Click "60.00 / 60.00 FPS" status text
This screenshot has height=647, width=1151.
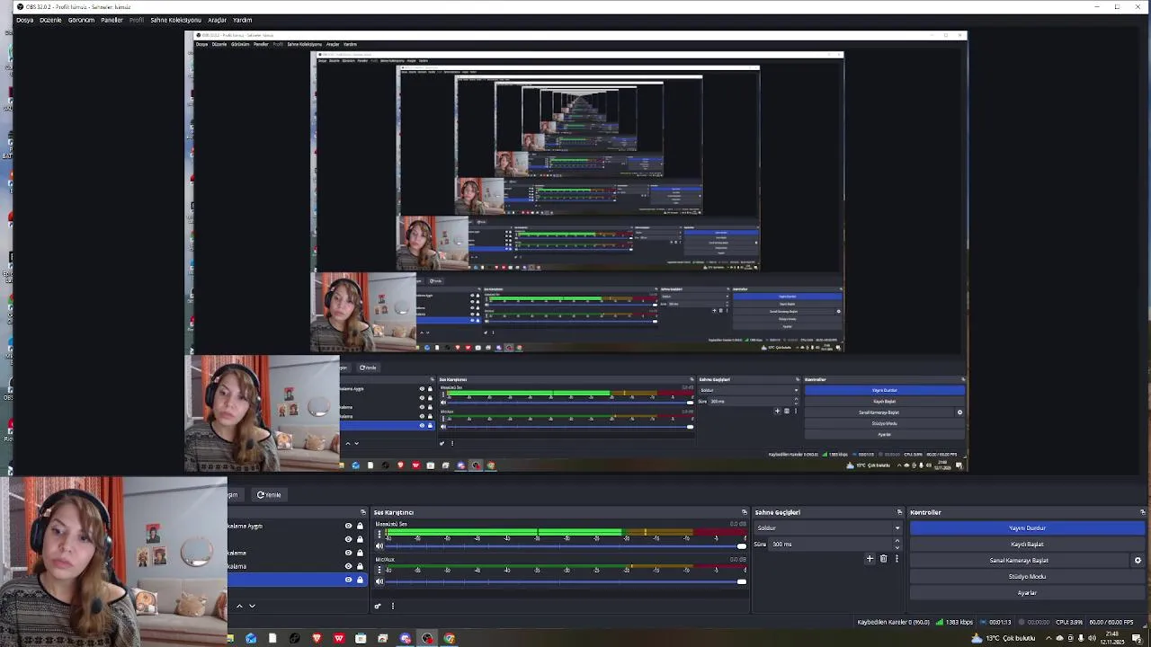(1111, 622)
